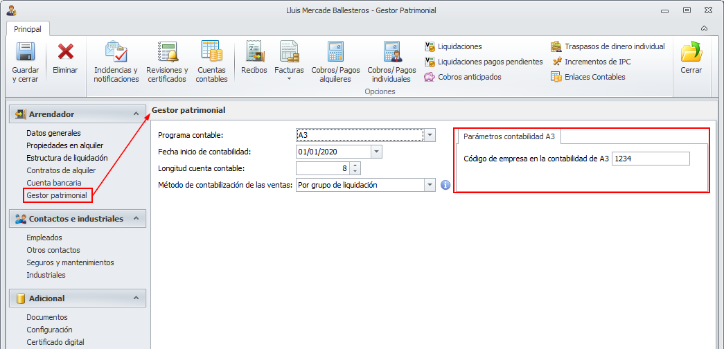Open Estructura de liquidación
Viewport: 724px width, 349px height.
click(x=67, y=158)
